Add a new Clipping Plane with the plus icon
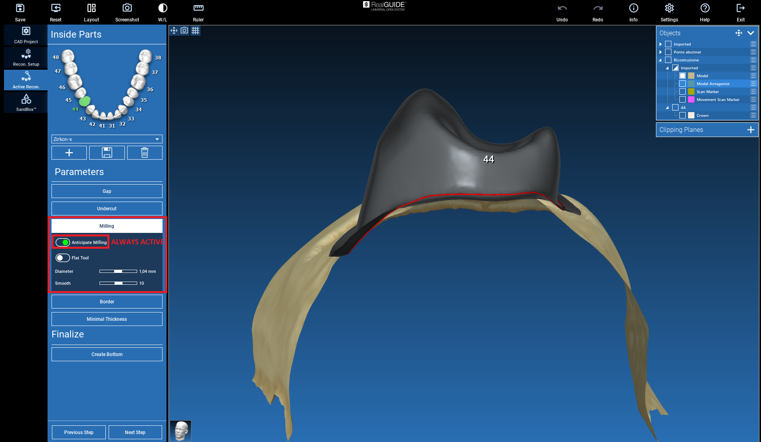Screen dimensions: 761x442 click(x=750, y=130)
